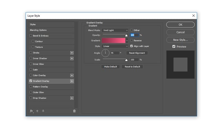Add another Gradient Overlay with plus icon
This screenshot has width=217, height=130.
72,81
